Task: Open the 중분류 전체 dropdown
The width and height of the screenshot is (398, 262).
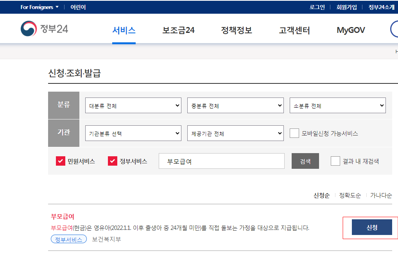Action: (235, 105)
